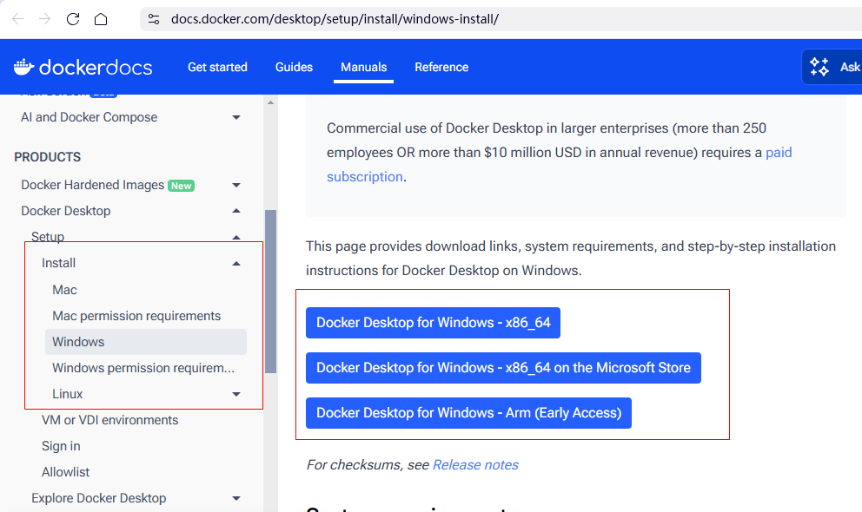
Task: Collapse the Setup section arrow
Action: (236, 237)
